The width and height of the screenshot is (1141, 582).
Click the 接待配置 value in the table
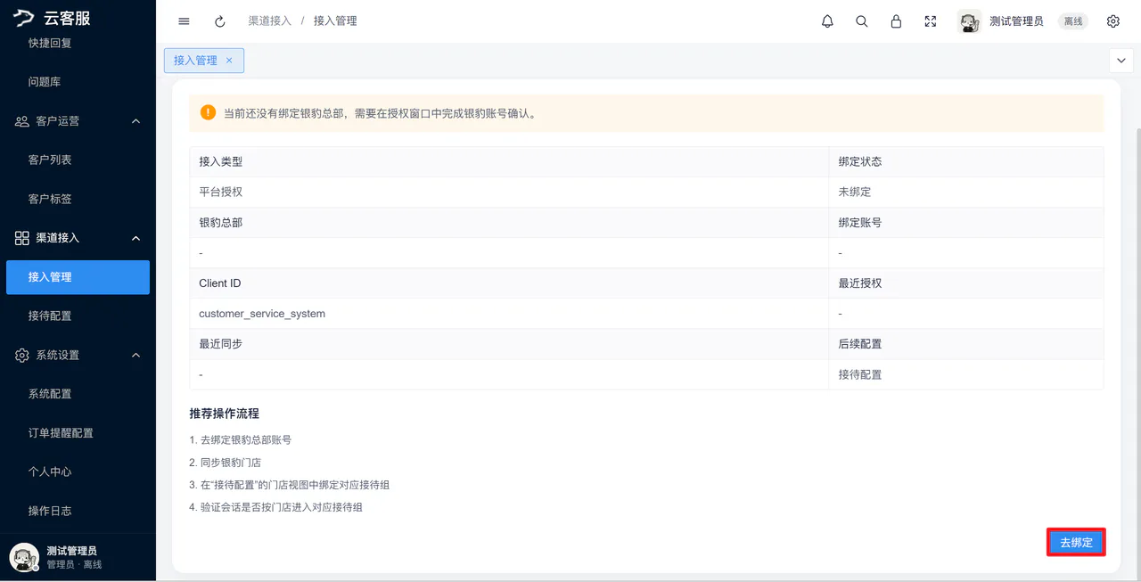pyautogui.click(x=860, y=375)
